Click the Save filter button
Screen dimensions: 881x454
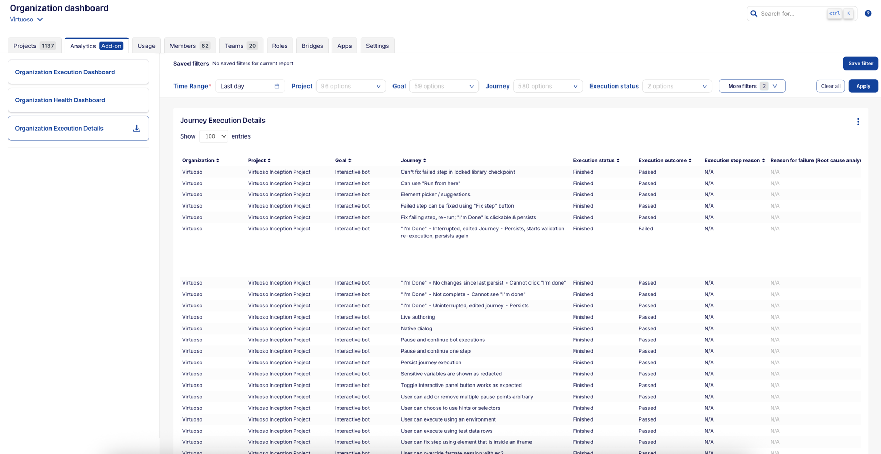[860, 63]
